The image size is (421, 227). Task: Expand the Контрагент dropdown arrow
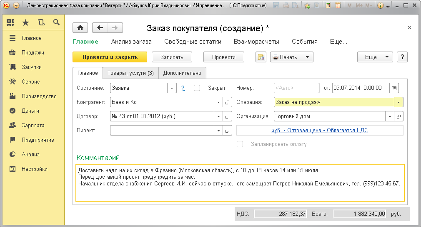(218, 102)
